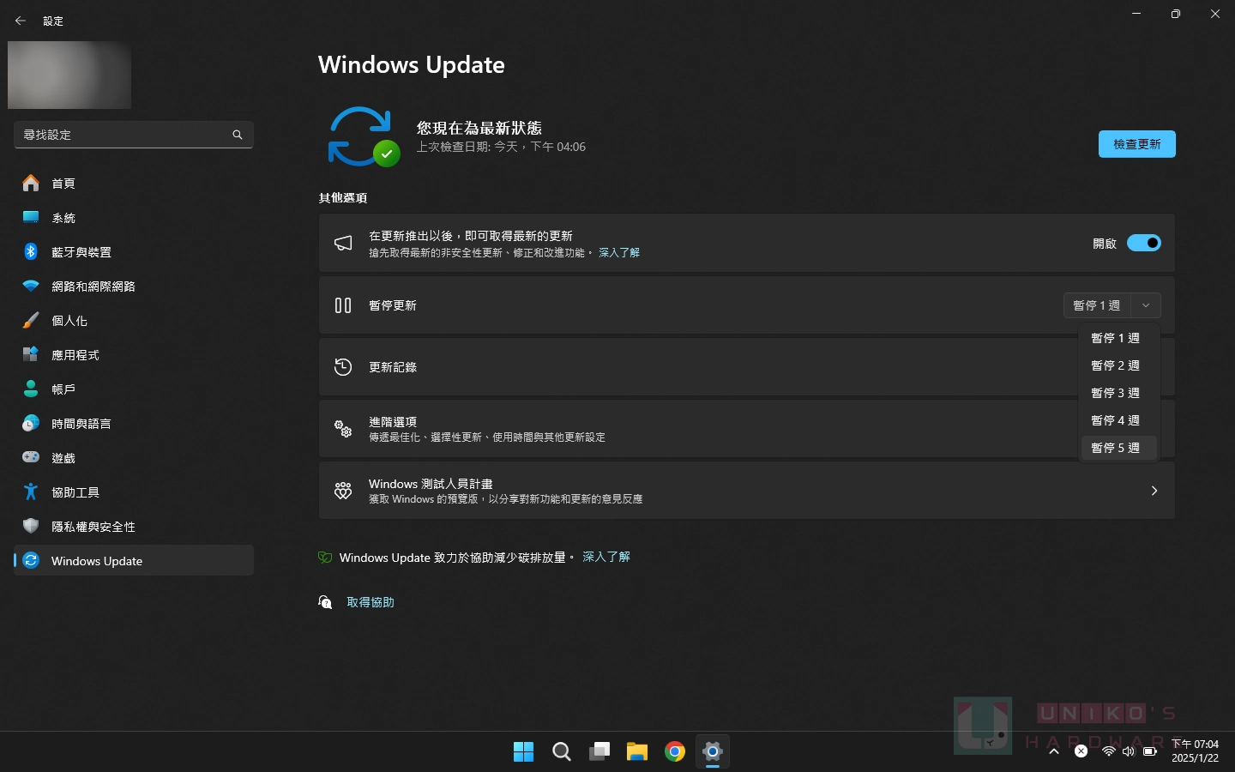1235x772 pixels.
Task: Click the speaker volume tray icon
Action: [1129, 751]
